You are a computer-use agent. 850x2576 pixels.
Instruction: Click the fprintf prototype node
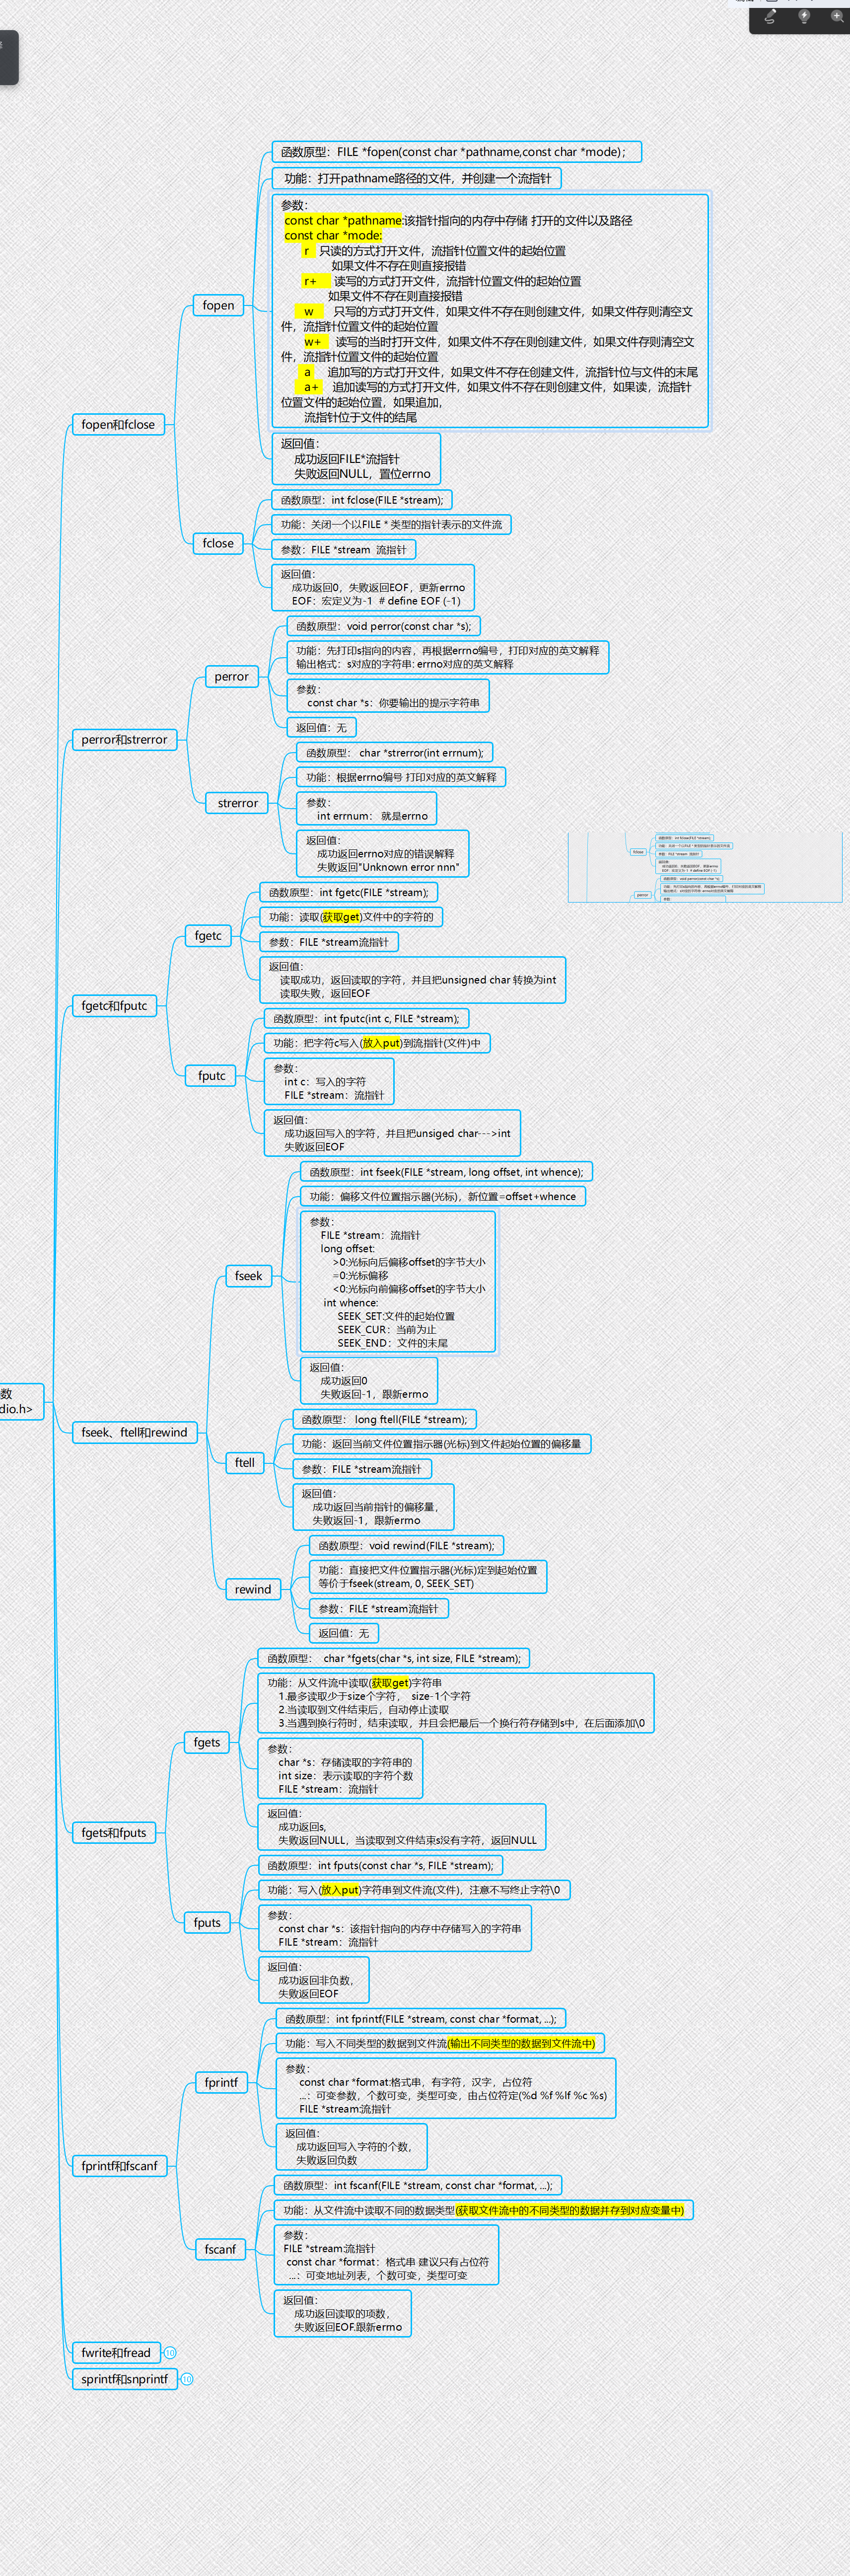click(x=421, y=2019)
